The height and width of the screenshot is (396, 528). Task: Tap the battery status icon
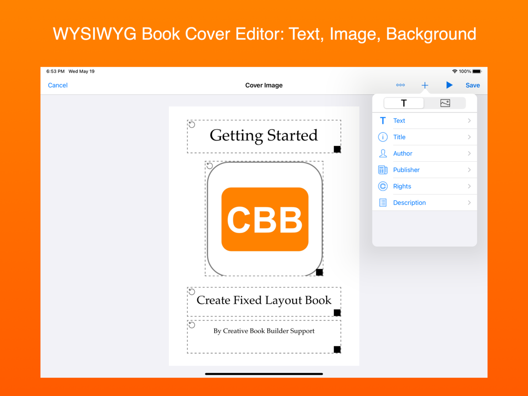[477, 71]
